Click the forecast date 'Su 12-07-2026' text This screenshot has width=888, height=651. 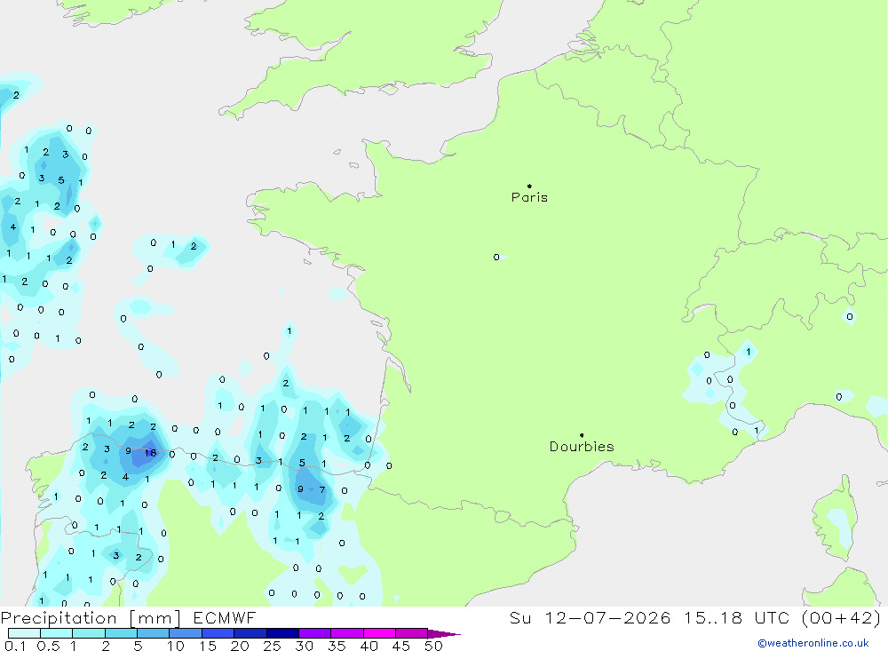(590, 617)
